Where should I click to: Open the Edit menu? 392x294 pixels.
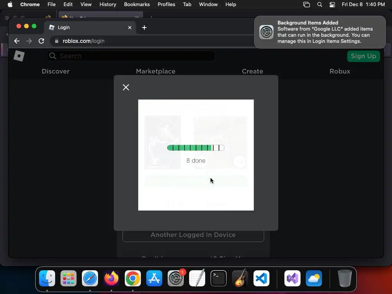(x=68, y=4)
